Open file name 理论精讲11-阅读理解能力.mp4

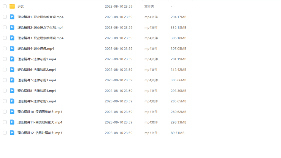tap(40, 122)
